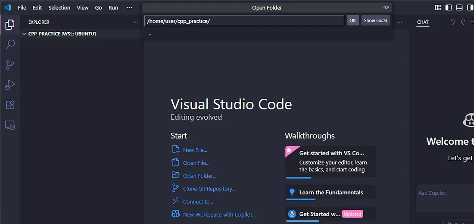Open Source Control view in activity bar

click(x=10, y=65)
